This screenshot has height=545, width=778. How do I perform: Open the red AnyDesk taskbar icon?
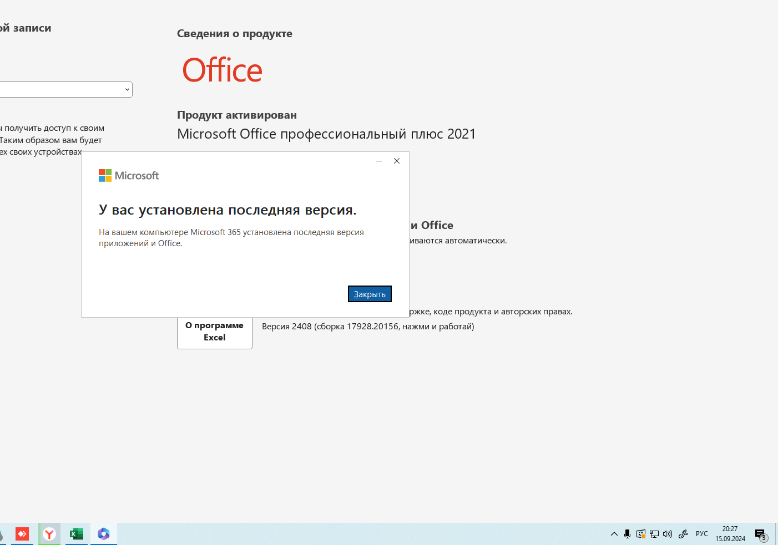22,534
